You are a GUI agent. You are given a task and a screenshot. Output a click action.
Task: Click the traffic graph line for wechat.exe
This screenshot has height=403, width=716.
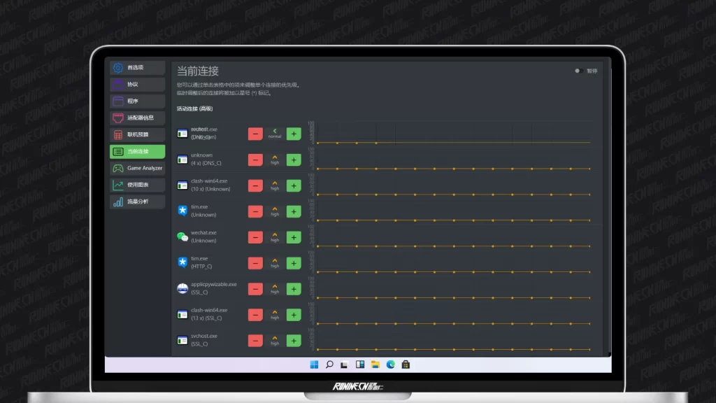pos(453,246)
